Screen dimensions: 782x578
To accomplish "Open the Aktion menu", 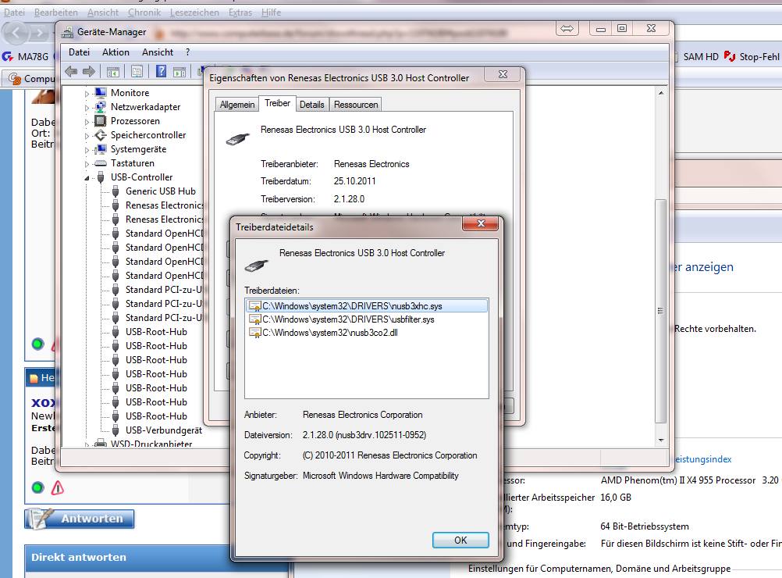I will 116,52.
